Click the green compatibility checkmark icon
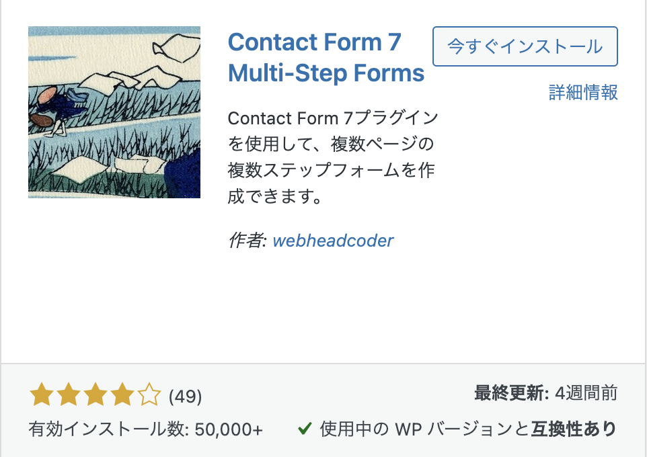Viewport: 647px width, 457px height. pyautogui.click(x=304, y=428)
